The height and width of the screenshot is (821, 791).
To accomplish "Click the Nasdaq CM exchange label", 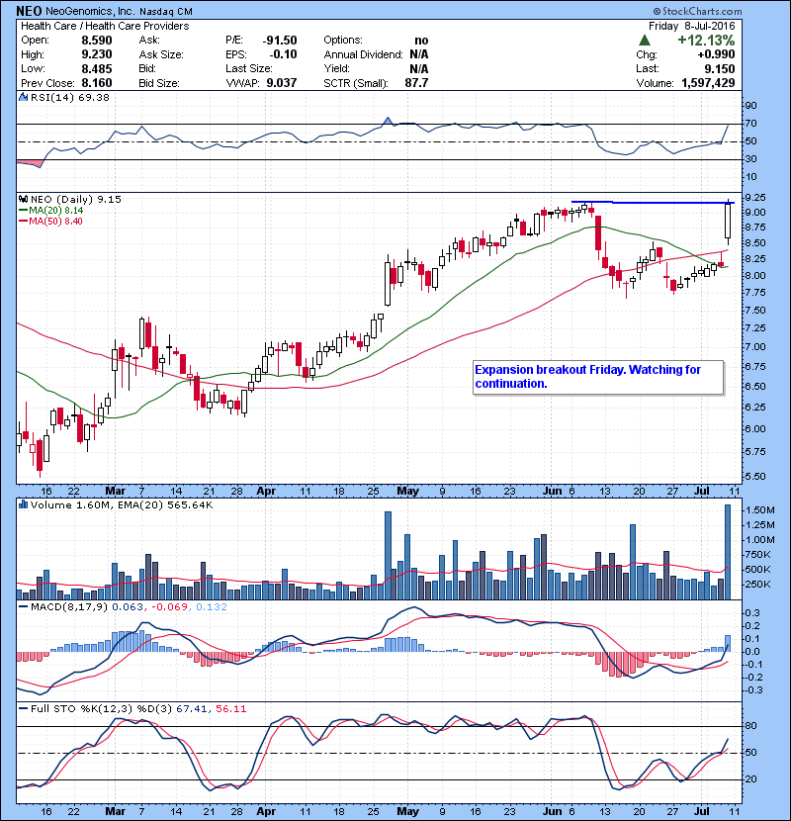I will coord(166,12).
